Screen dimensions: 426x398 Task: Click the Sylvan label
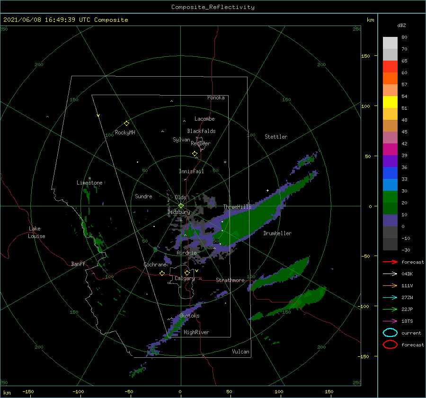tap(181, 140)
